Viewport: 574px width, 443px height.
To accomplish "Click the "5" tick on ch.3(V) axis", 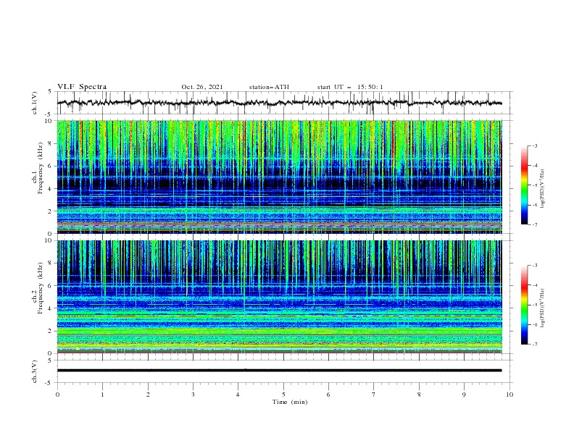I will click(x=50, y=360).
